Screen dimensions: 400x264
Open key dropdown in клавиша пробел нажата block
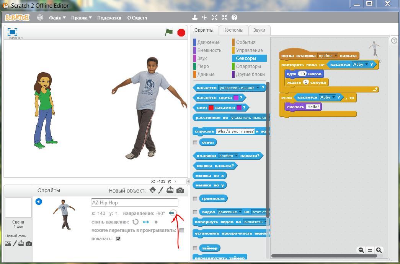pos(236,156)
